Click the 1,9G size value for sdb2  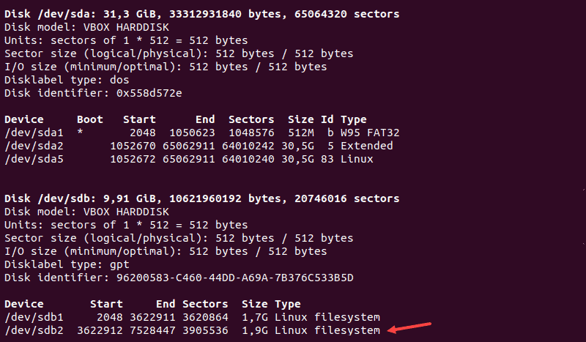tap(255, 330)
